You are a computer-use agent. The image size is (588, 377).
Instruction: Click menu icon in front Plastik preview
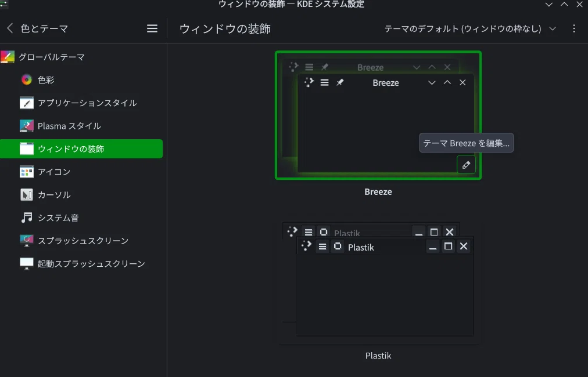322,246
